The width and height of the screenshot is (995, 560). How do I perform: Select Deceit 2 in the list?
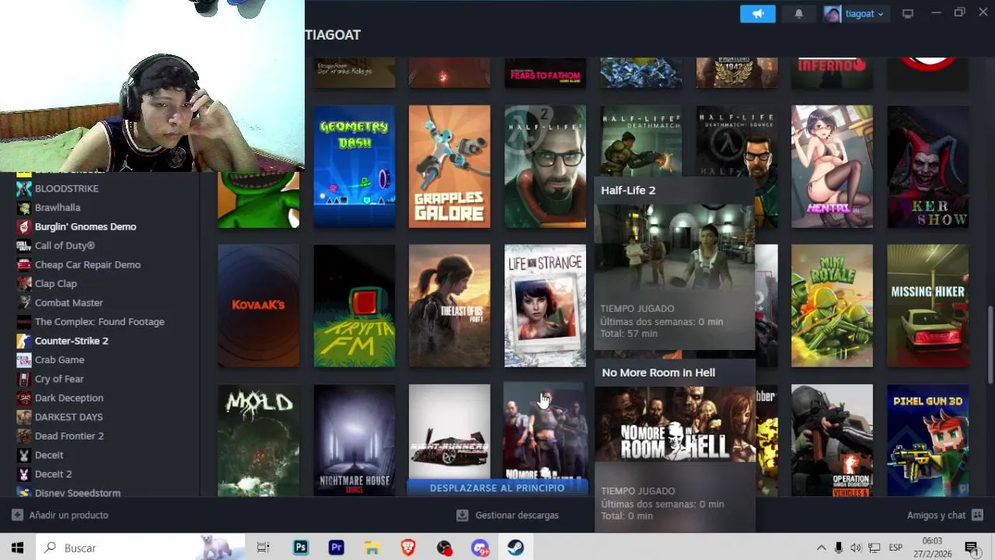[53, 474]
